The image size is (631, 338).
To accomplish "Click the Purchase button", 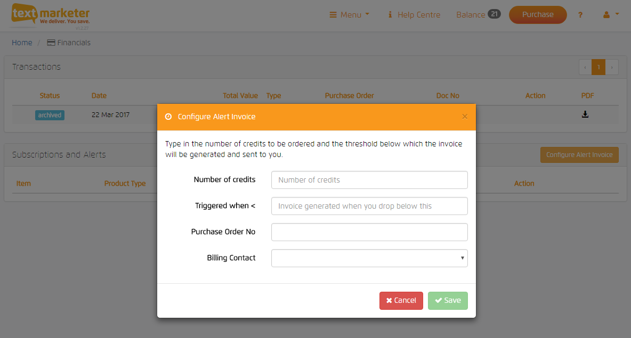I will point(538,15).
